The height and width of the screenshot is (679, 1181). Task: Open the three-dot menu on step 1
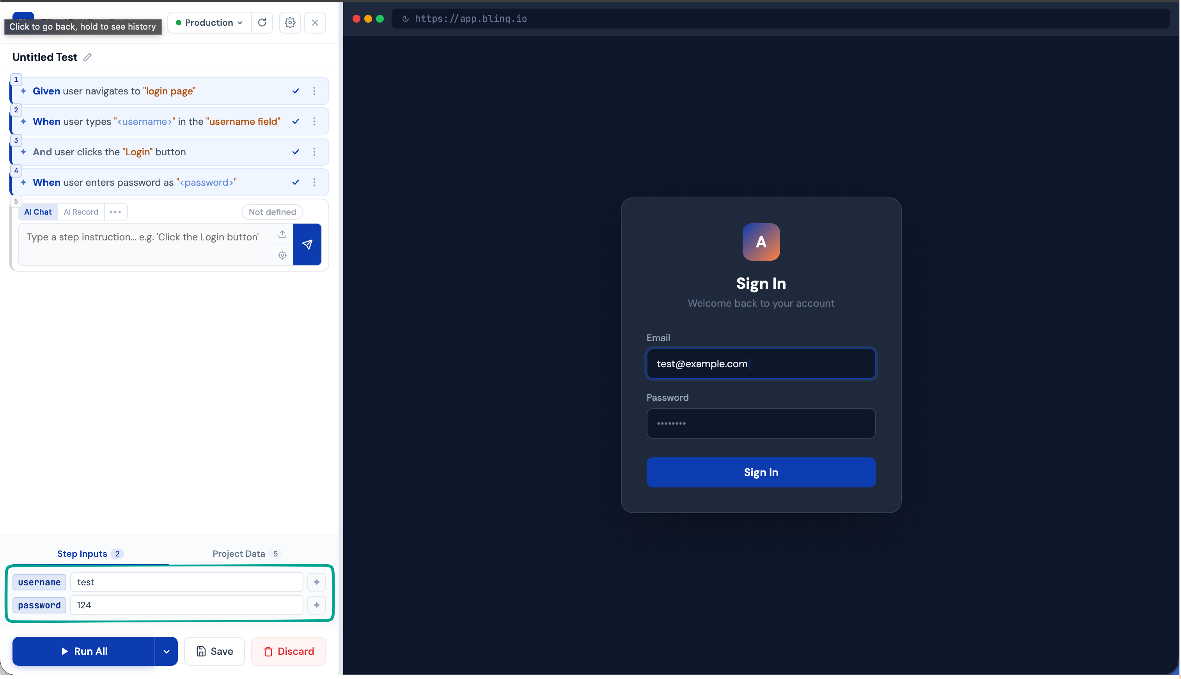point(315,91)
